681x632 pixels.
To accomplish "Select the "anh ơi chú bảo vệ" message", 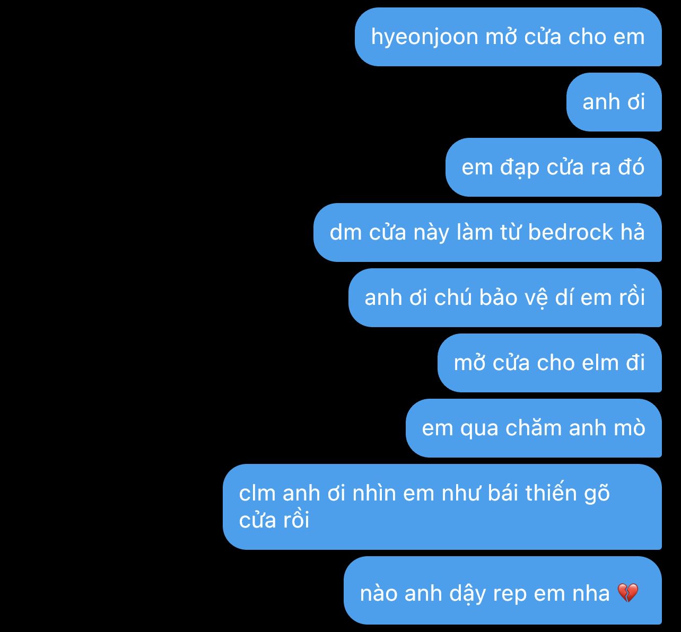I will pyautogui.click(x=505, y=297).
